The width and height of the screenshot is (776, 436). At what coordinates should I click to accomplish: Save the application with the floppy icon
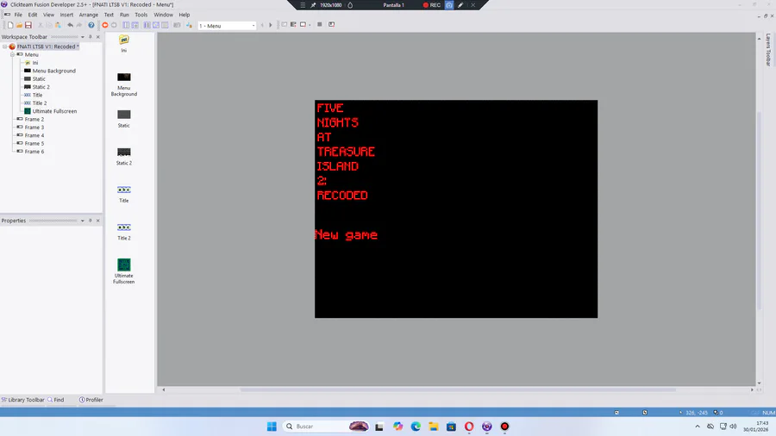tap(28, 25)
